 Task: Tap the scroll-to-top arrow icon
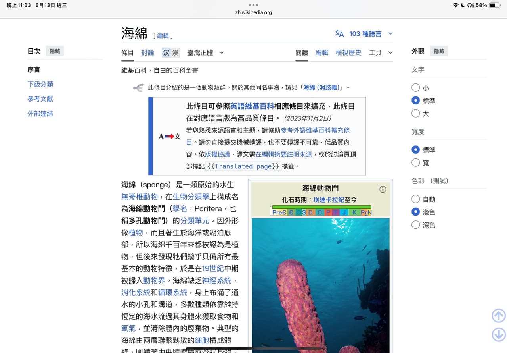pos(499,316)
